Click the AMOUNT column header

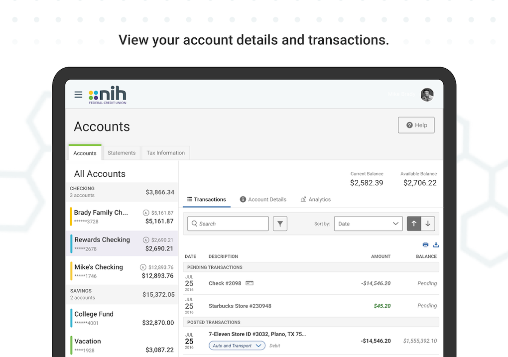click(381, 256)
